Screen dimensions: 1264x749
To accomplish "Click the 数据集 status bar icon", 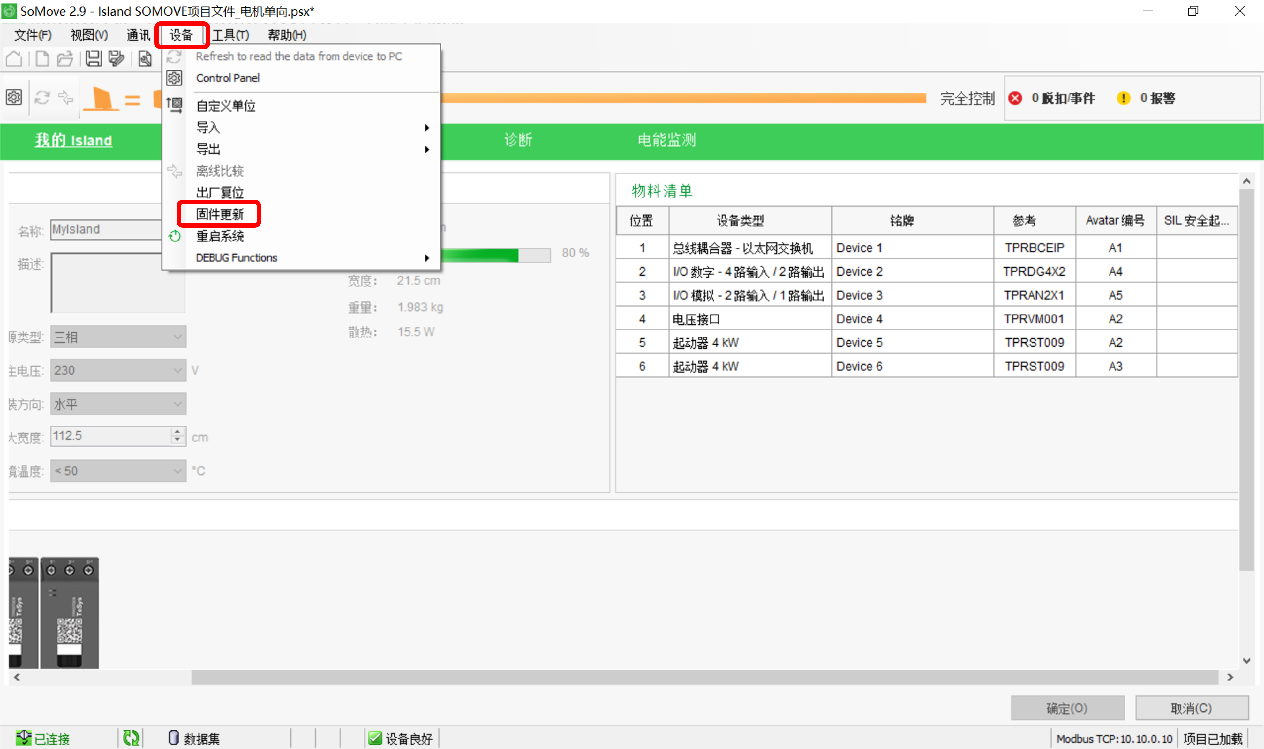I will (173, 738).
